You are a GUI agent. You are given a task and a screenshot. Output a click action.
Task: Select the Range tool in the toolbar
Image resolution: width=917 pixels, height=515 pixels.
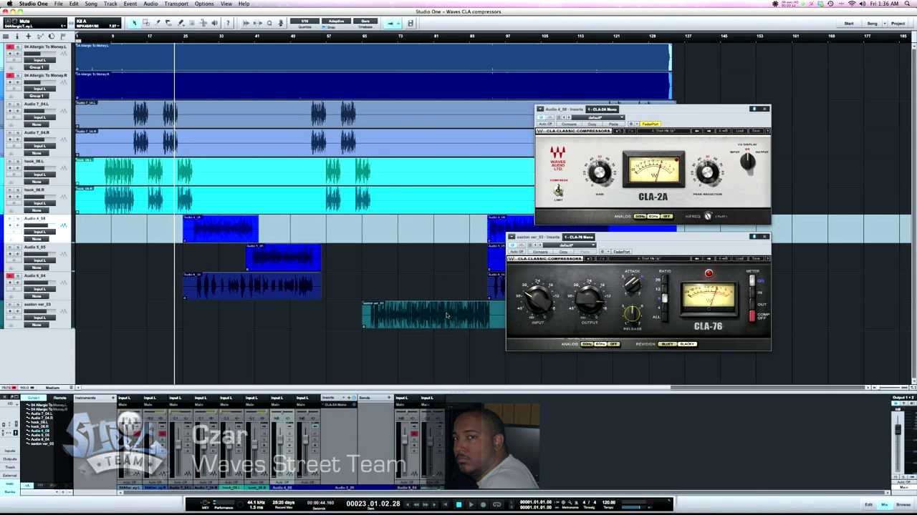145,23
